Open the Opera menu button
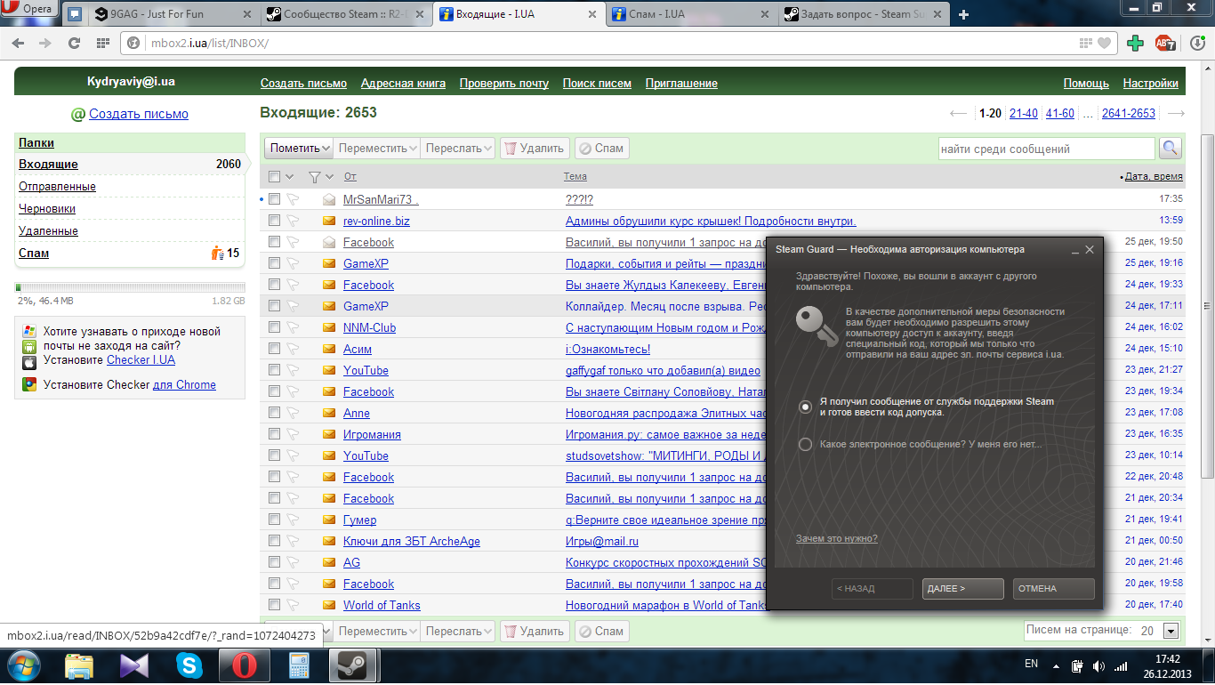Viewport: 1215px width, 685px height. pos(30,10)
